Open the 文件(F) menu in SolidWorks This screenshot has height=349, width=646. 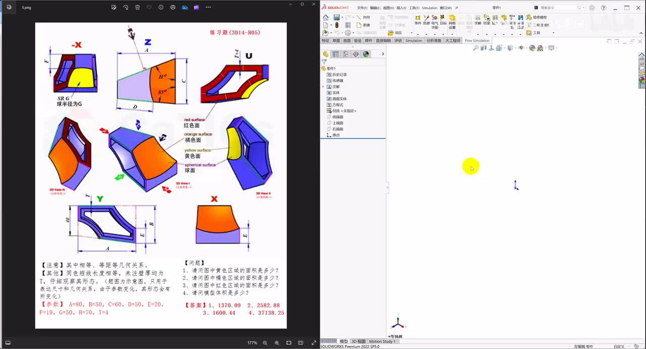tap(362, 8)
